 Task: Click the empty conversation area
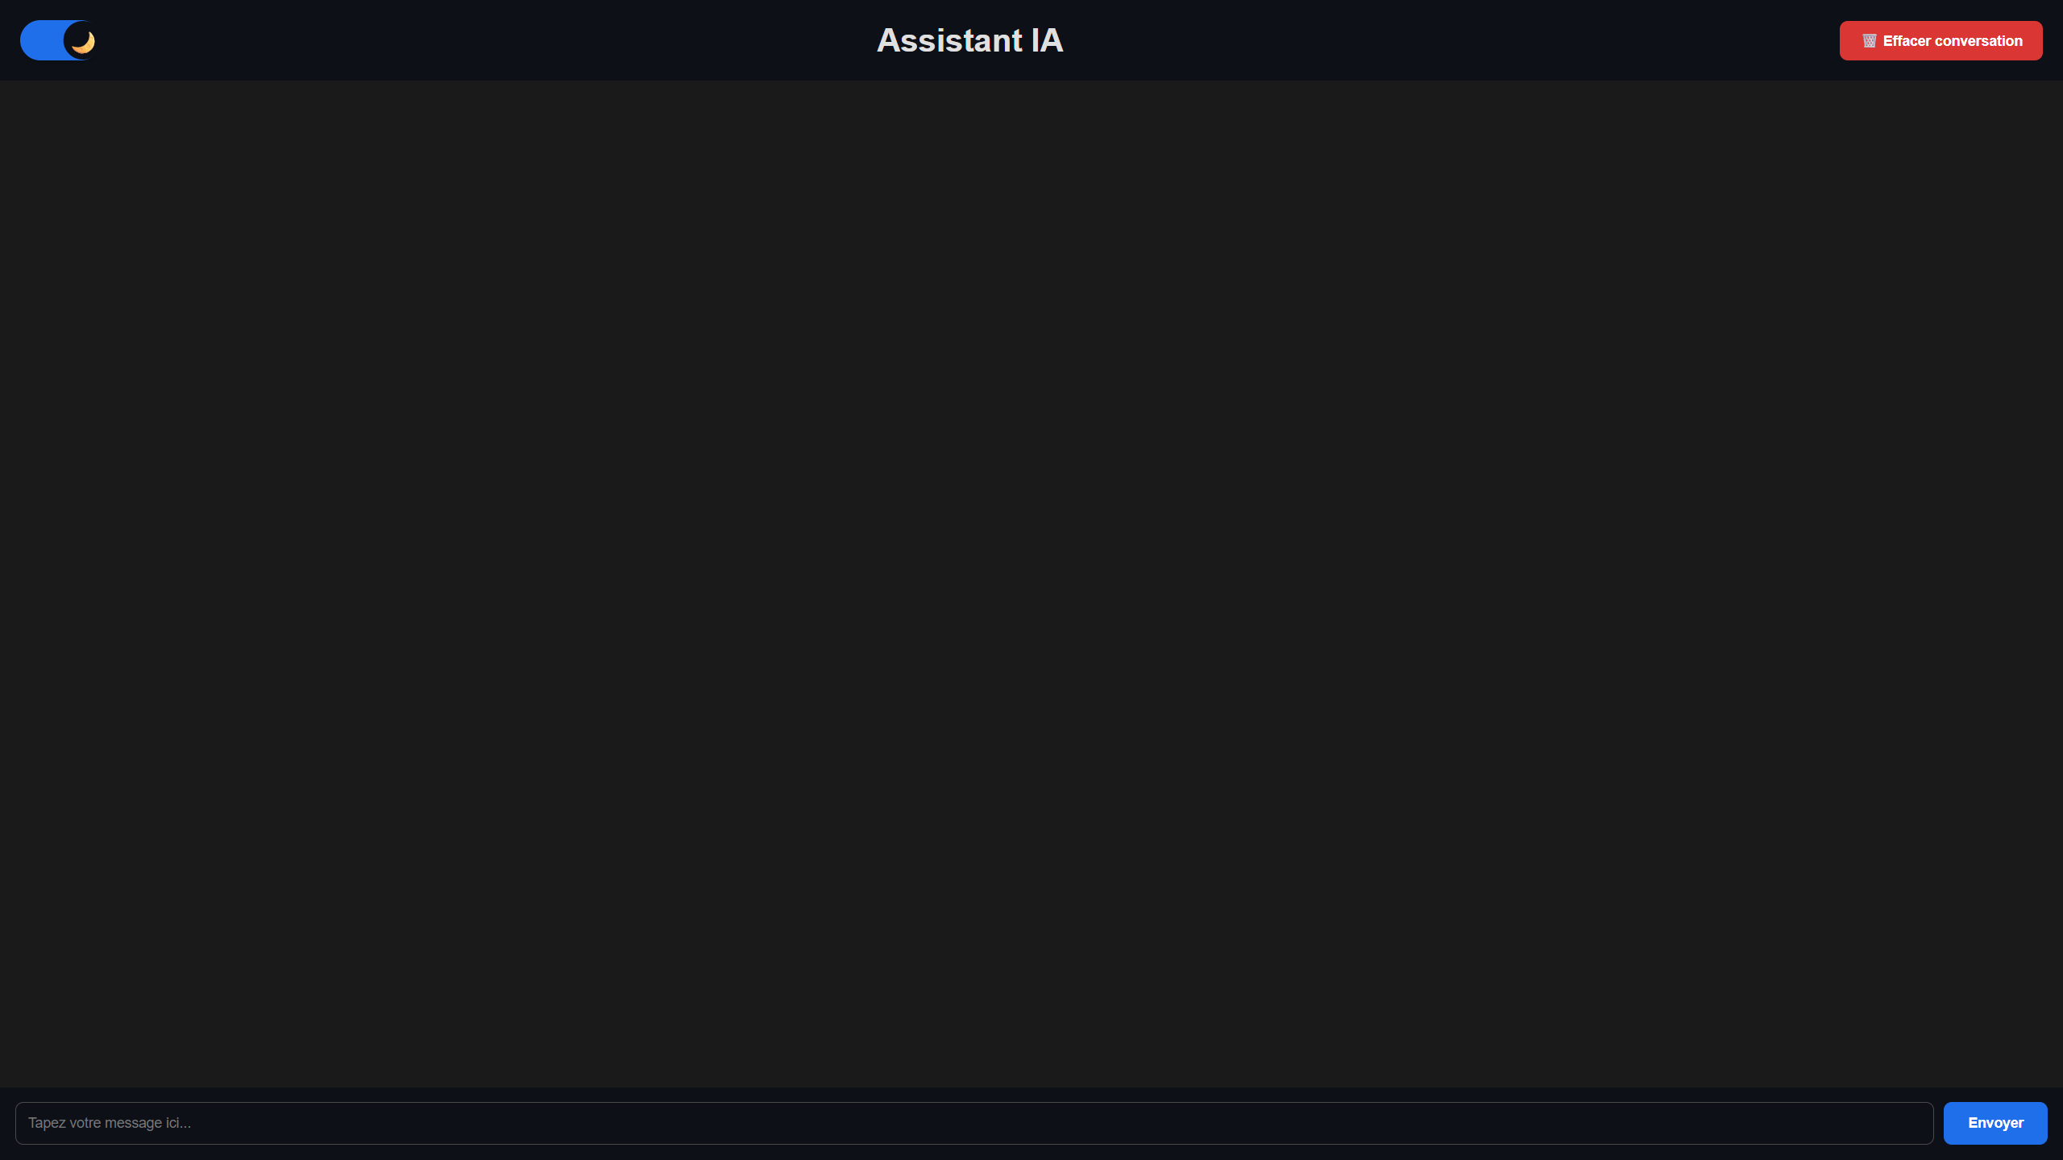tap(1031, 583)
